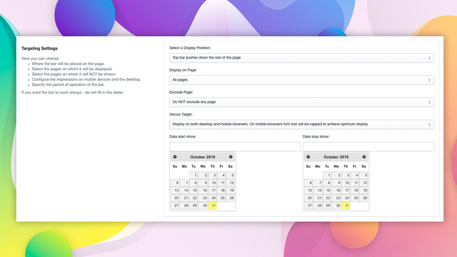
Task: Click 'October 2019' title in stop date calendar
Action: [336, 157]
